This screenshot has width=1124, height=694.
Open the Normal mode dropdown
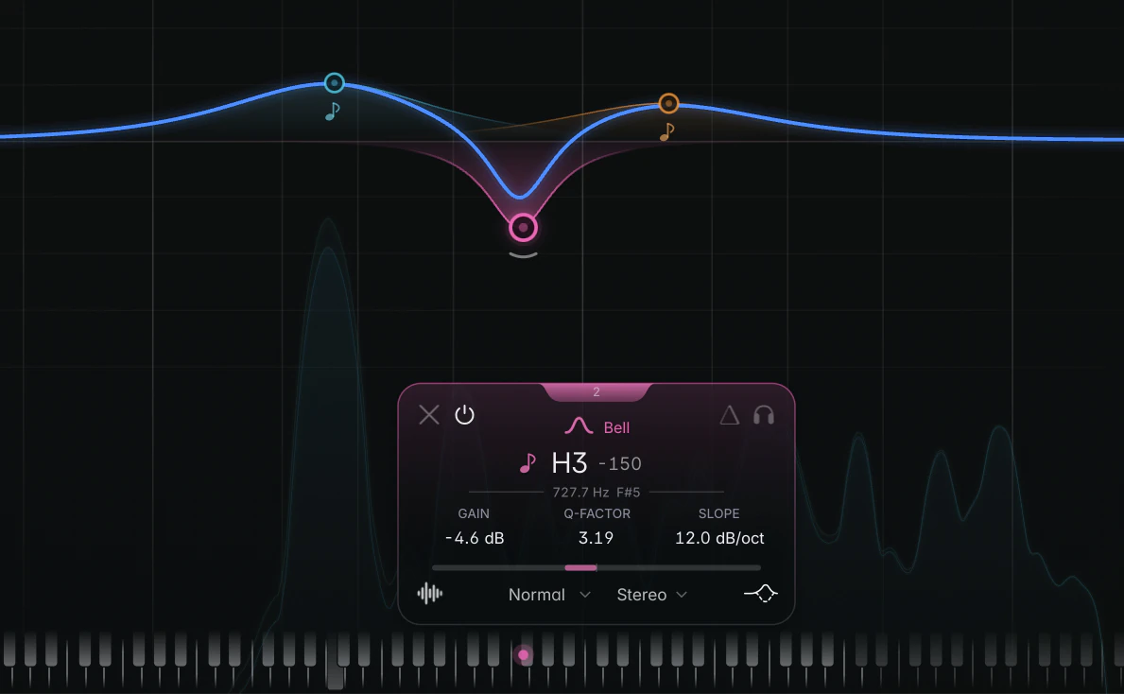(549, 595)
